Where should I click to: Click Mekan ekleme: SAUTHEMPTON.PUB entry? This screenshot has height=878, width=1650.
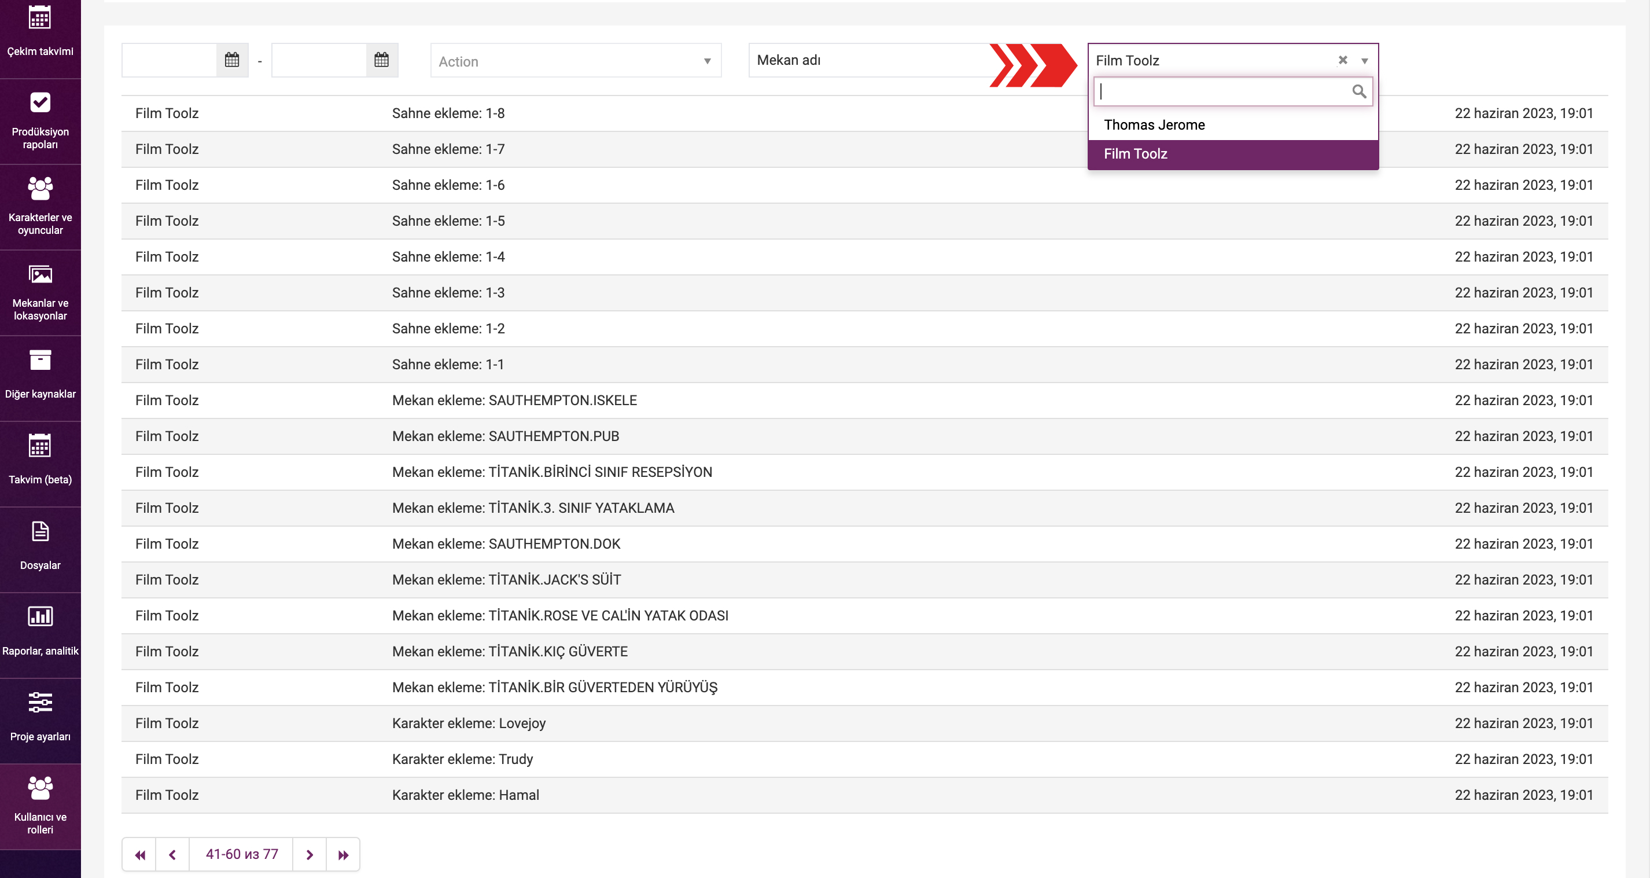[x=506, y=436]
